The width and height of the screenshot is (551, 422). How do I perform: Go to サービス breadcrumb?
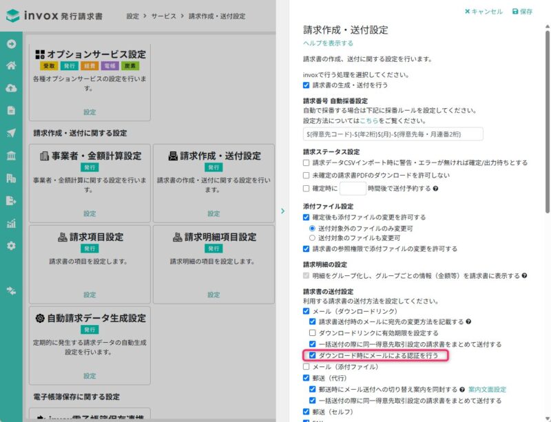coord(164,16)
